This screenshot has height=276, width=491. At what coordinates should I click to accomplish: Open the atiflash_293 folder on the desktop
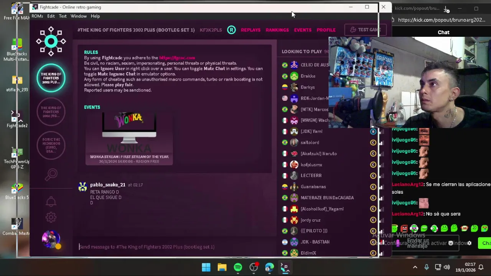pyautogui.click(x=17, y=84)
